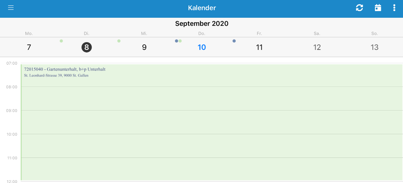Screen dimensions: 403x183
Task: Click the 12:00 time label
Action: pos(11,181)
